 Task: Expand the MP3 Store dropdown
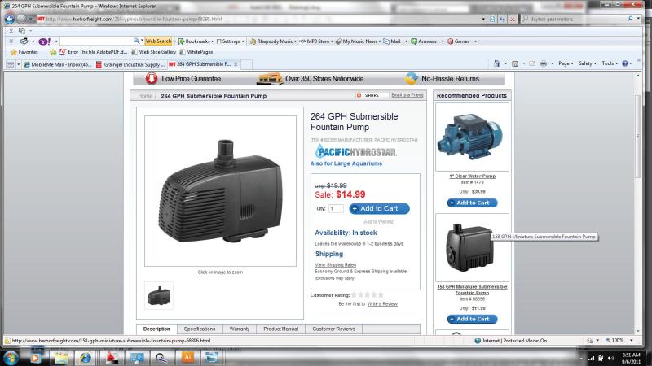[332, 41]
